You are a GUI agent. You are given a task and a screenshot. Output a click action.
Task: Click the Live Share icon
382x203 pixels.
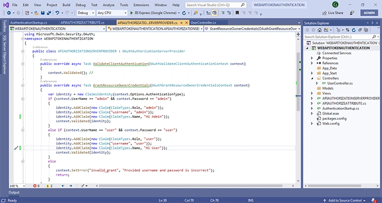click(x=325, y=13)
